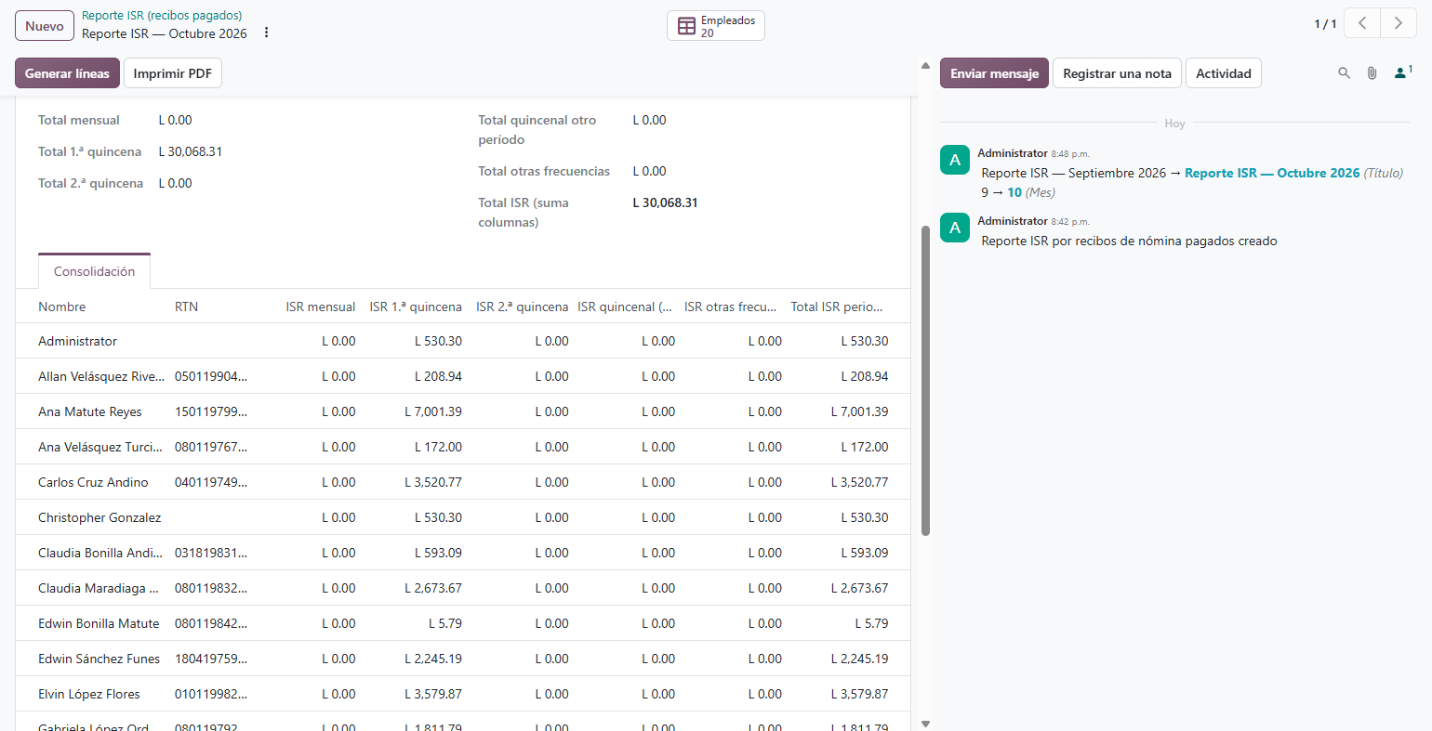Click the 1 / 1 pager counter
Image resolution: width=1432 pixels, height=731 pixels.
click(1325, 24)
